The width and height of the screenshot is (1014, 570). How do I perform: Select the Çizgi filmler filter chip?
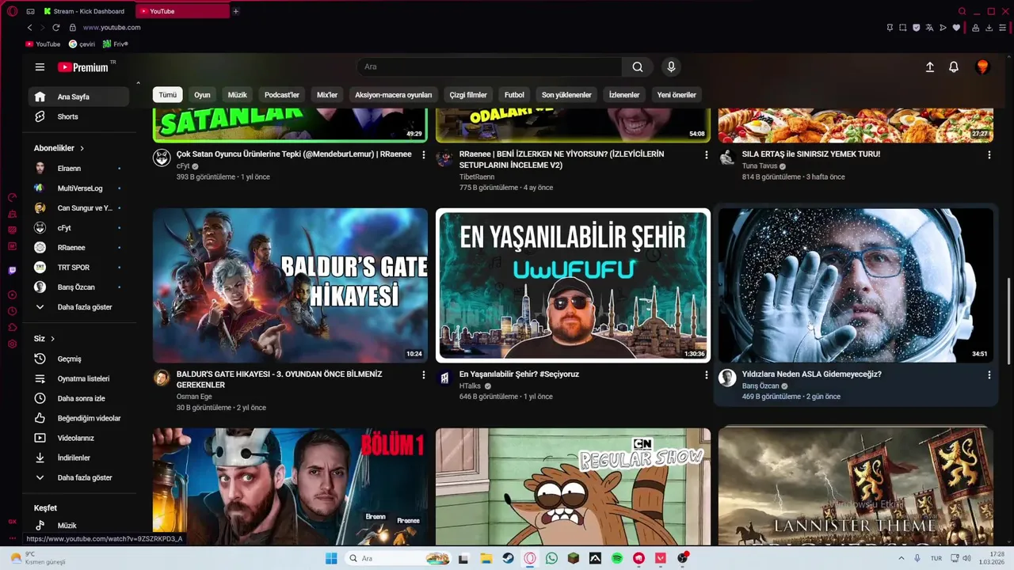(468, 95)
